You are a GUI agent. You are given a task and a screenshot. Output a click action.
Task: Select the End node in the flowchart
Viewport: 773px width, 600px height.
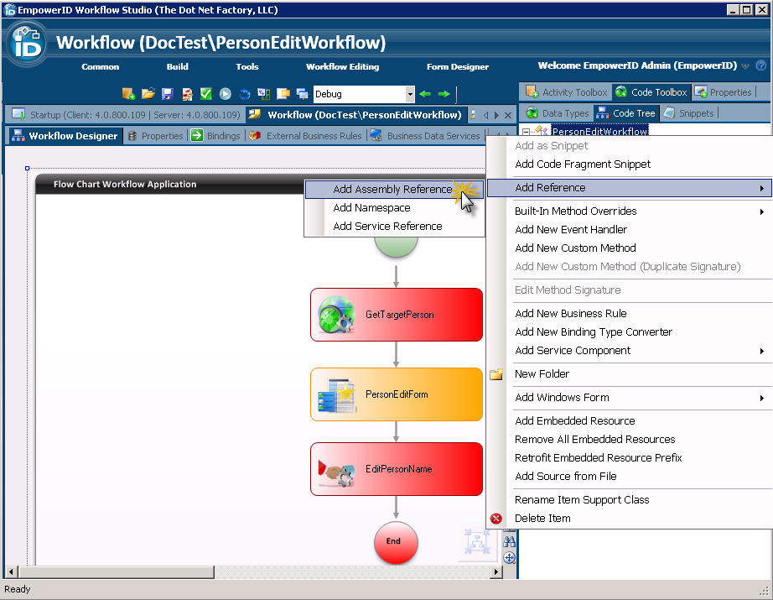point(395,543)
